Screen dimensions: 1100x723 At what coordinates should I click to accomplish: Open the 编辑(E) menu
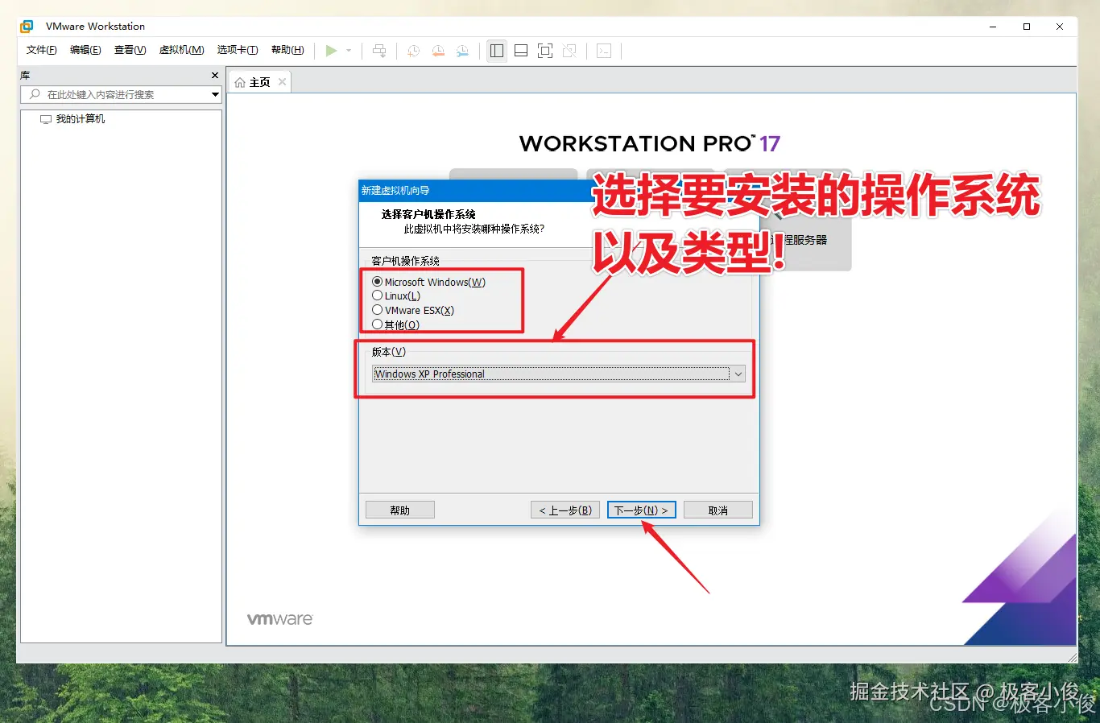coord(85,50)
